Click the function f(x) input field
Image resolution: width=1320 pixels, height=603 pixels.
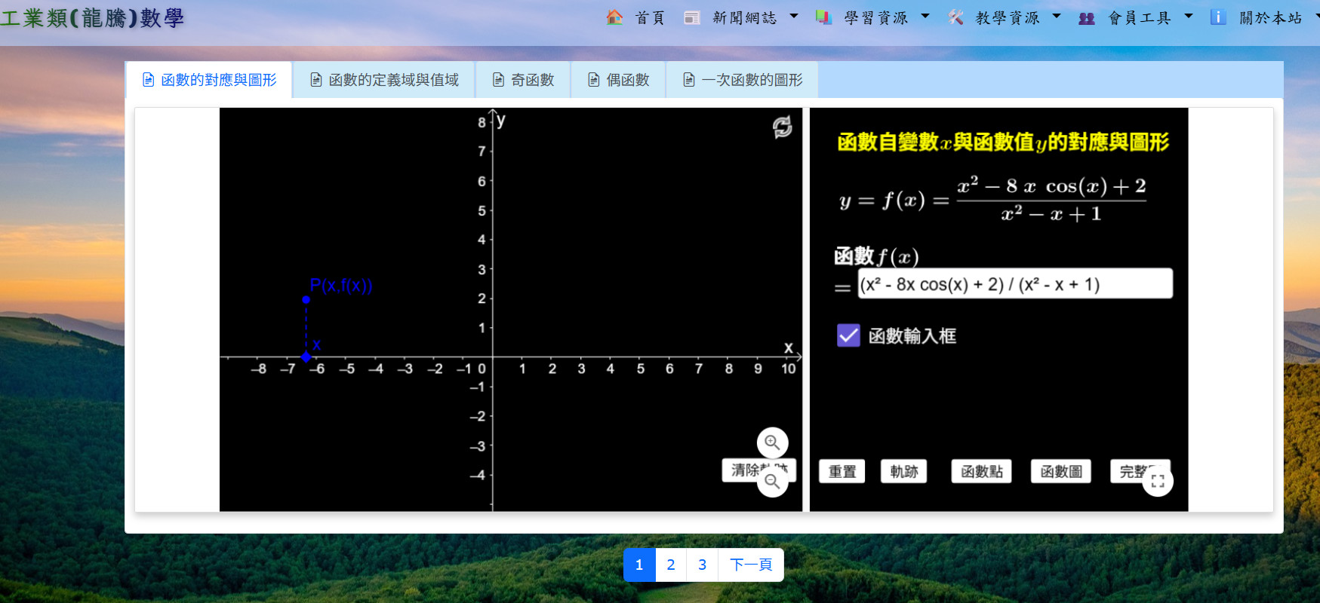(x=1014, y=284)
